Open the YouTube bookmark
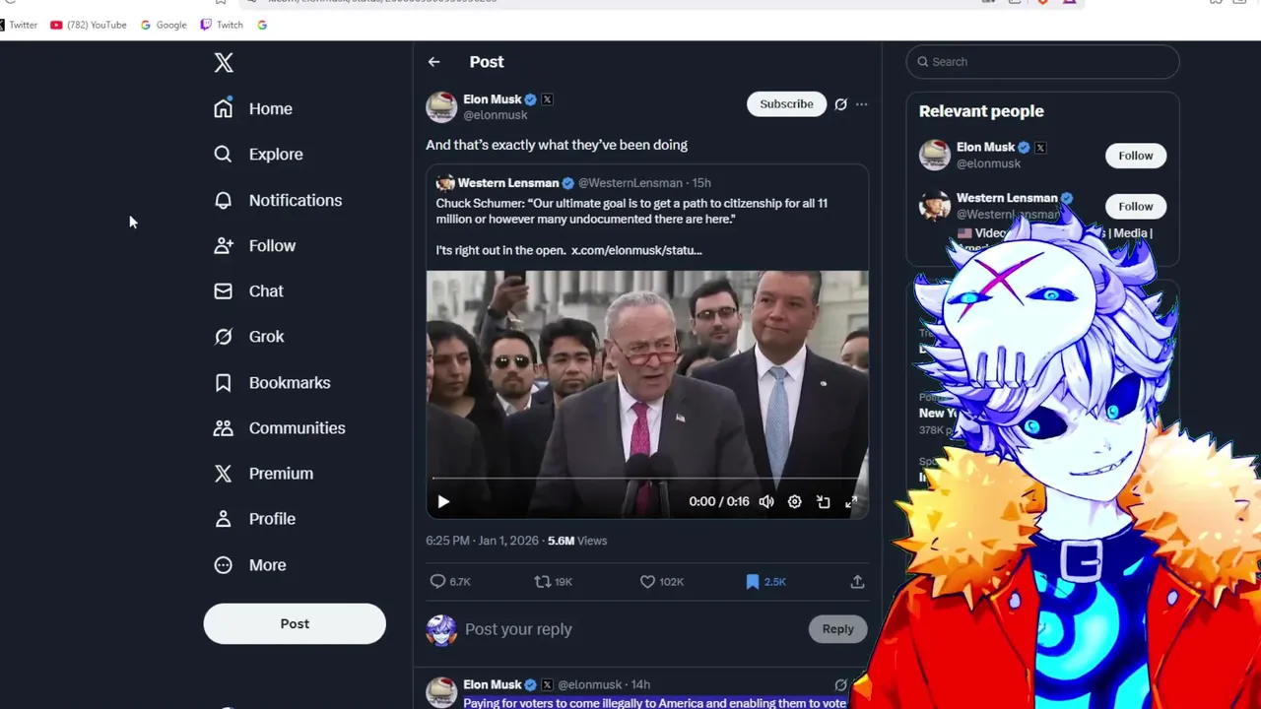The image size is (1261, 709). pos(89,25)
